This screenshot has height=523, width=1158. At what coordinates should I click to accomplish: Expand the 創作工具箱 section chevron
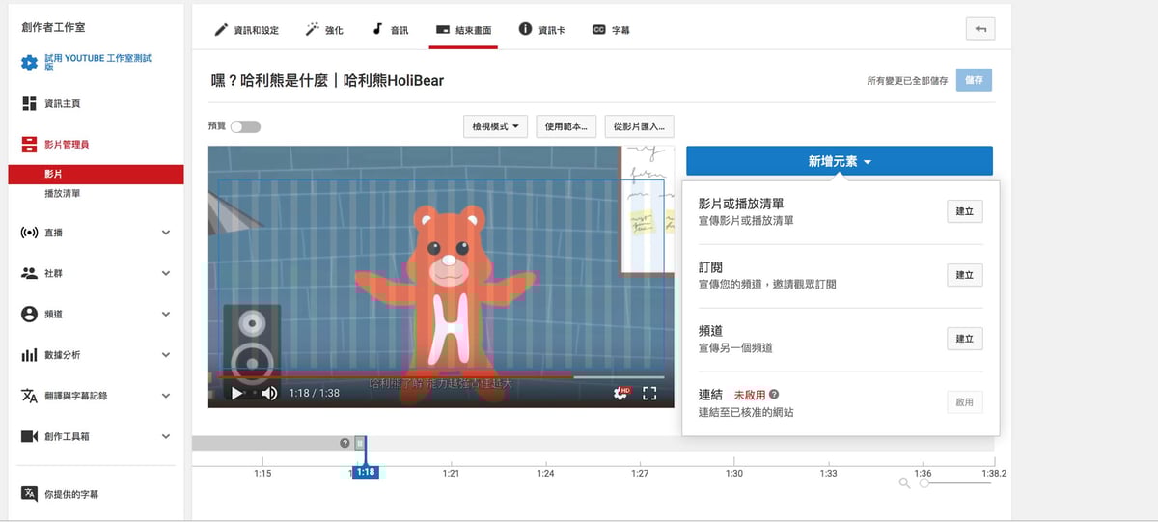click(166, 437)
